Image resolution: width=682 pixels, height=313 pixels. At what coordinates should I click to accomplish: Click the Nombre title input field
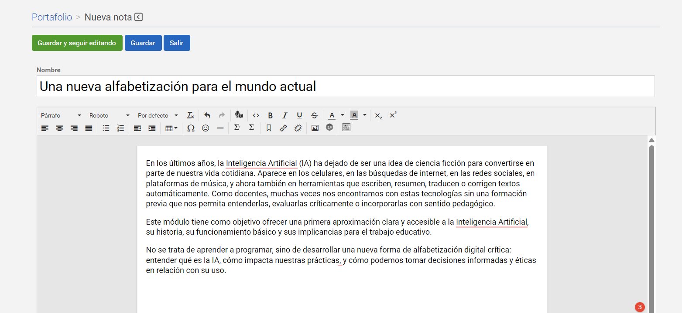point(346,86)
